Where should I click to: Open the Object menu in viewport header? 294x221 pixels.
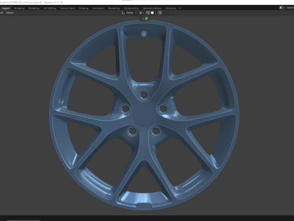(10, 13)
